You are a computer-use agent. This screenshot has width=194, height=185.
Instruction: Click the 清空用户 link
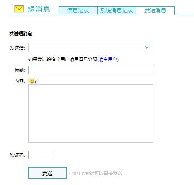108,59
